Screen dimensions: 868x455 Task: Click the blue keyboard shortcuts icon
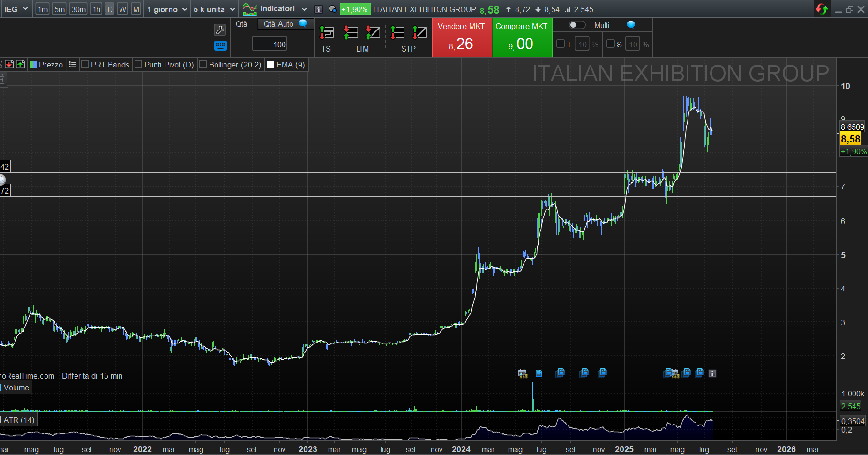pyautogui.click(x=220, y=45)
